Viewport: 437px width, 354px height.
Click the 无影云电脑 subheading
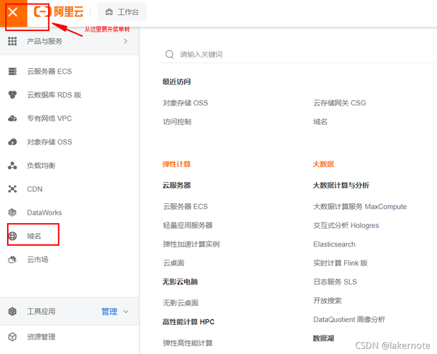coord(180,282)
